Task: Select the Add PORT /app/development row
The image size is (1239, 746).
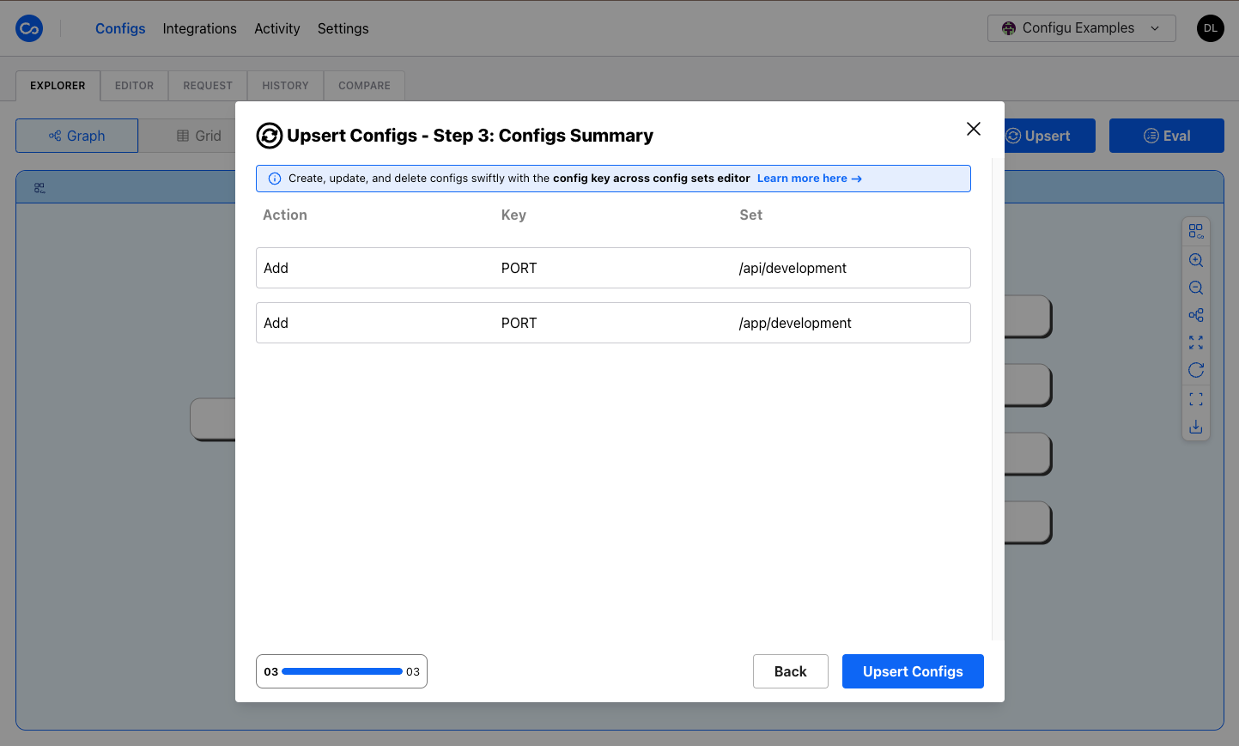Action: pyautogui.click(x=613, y=323)
